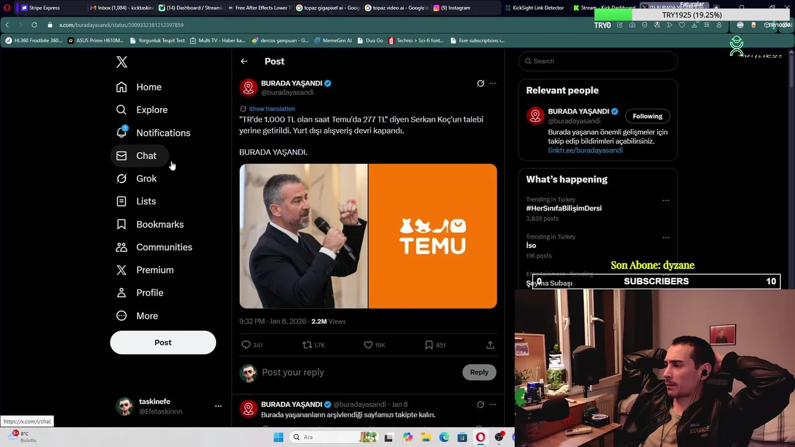The image size is (795, 447).
Task: Click BURADA YAŞANDI avatar in the post
Action: (x=248, y=88)
